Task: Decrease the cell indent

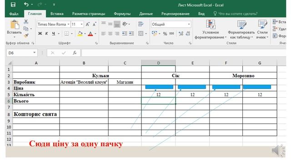Action: coord(125,34)
